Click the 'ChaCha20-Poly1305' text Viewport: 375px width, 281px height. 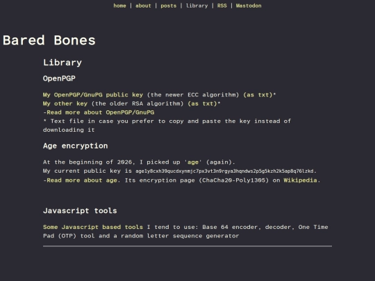[234, 180]
